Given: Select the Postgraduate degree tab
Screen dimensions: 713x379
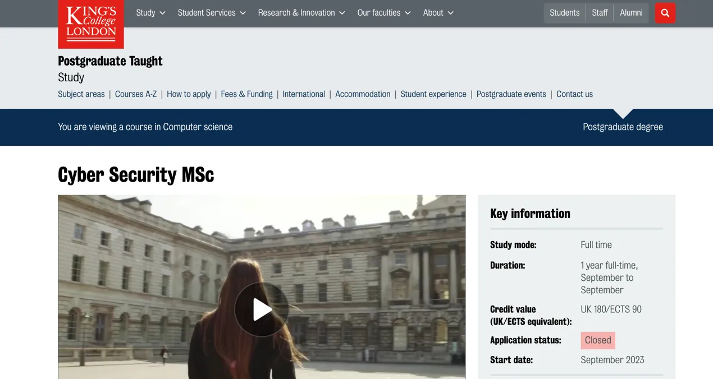Looking at the screenshot, I should point(623,127).
